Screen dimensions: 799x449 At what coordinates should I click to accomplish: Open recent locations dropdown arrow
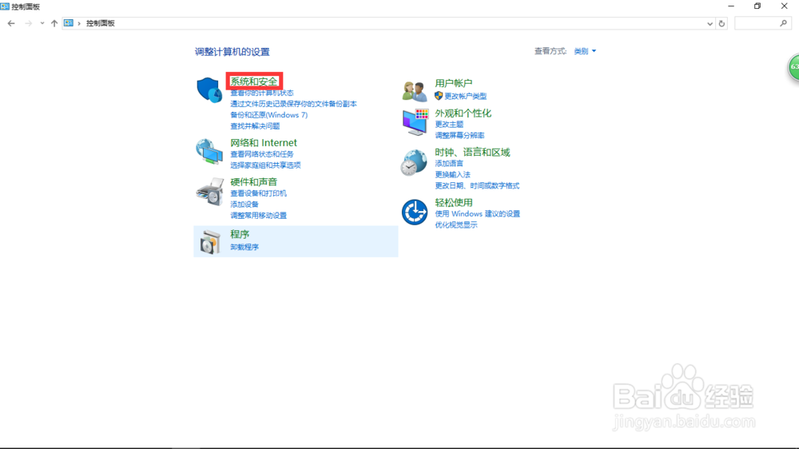point(42,23)
